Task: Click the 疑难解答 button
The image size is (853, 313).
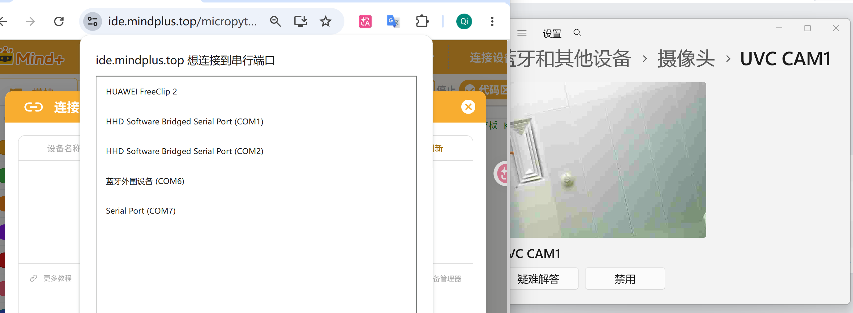Action: tap(544, 279)
